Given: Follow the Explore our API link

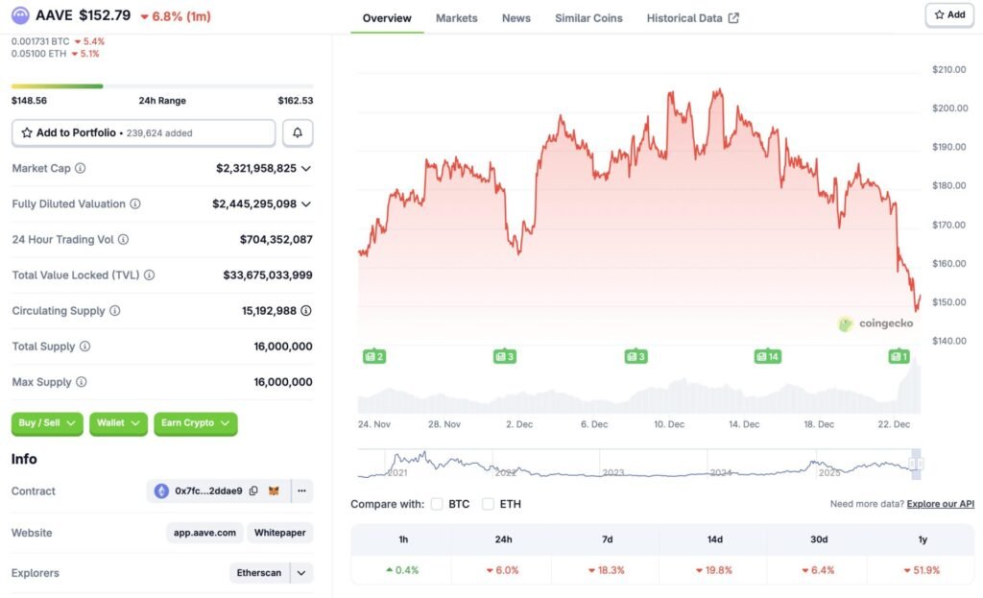Looking at the screenshot, I should [940, 504].
